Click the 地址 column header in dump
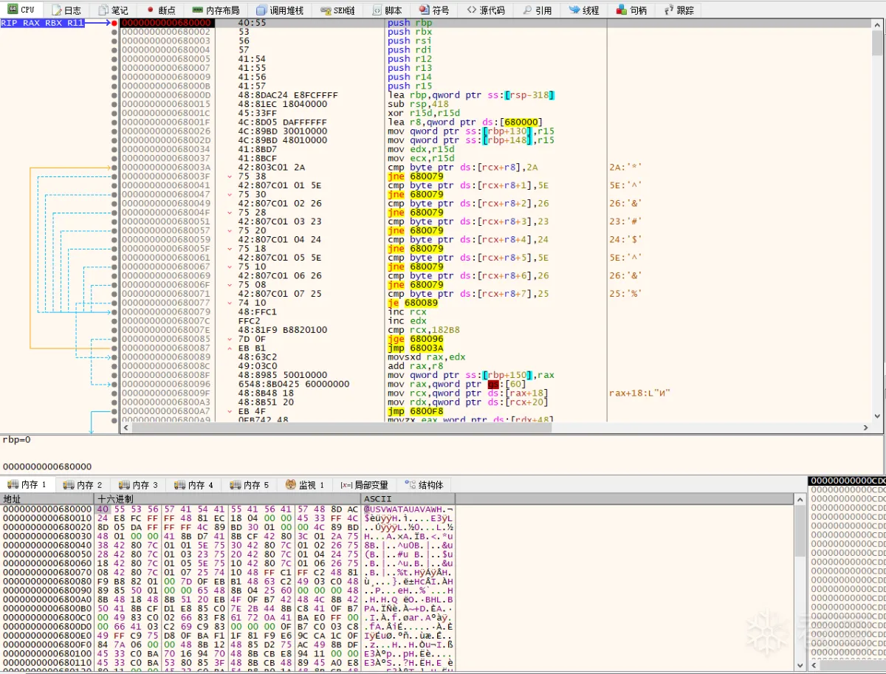The width and height of the screenshot is (886, 674). [48, 499]
